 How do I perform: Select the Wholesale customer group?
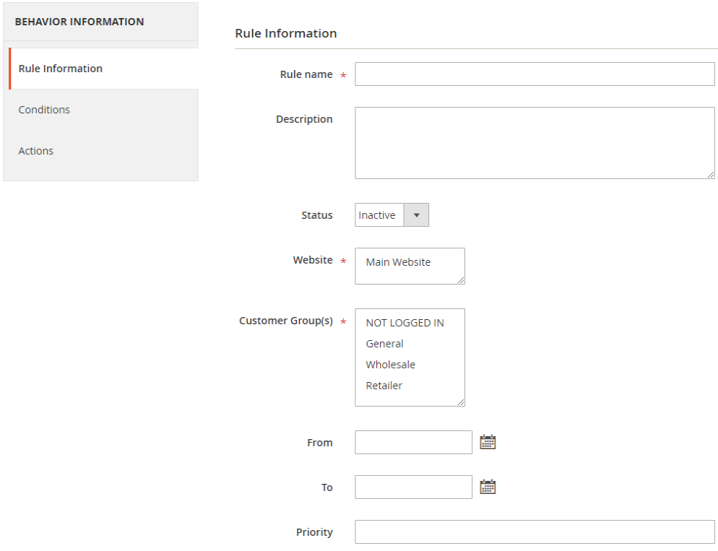[391, 365]
